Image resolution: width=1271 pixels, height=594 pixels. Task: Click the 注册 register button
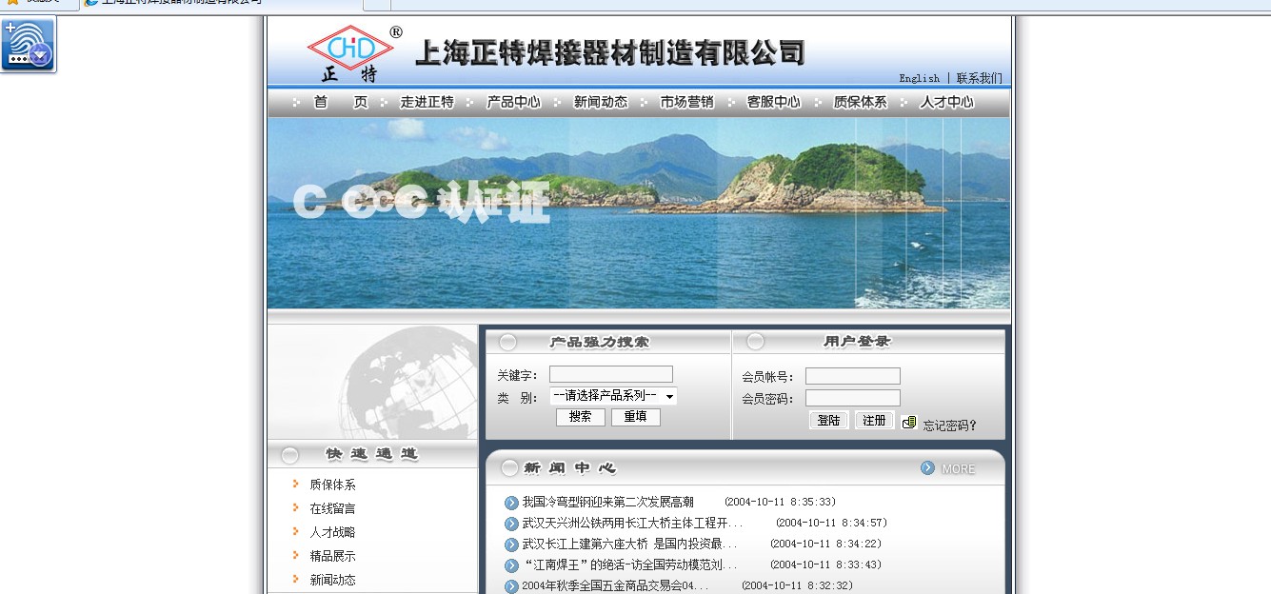coord(875,420)
